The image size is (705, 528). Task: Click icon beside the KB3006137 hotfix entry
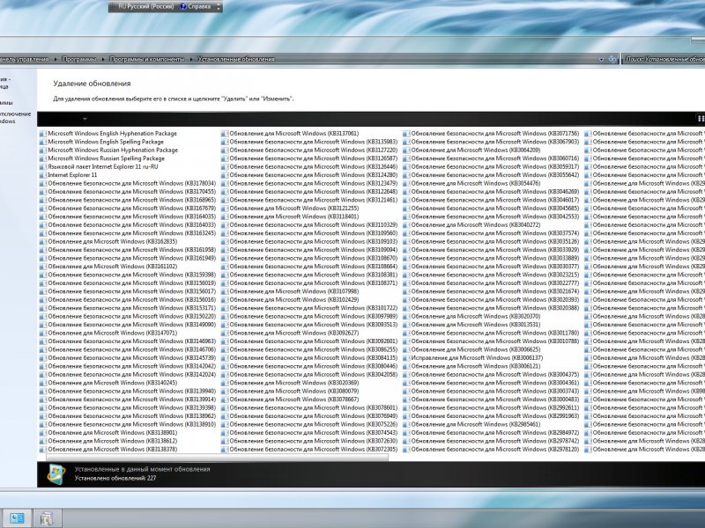406,358
